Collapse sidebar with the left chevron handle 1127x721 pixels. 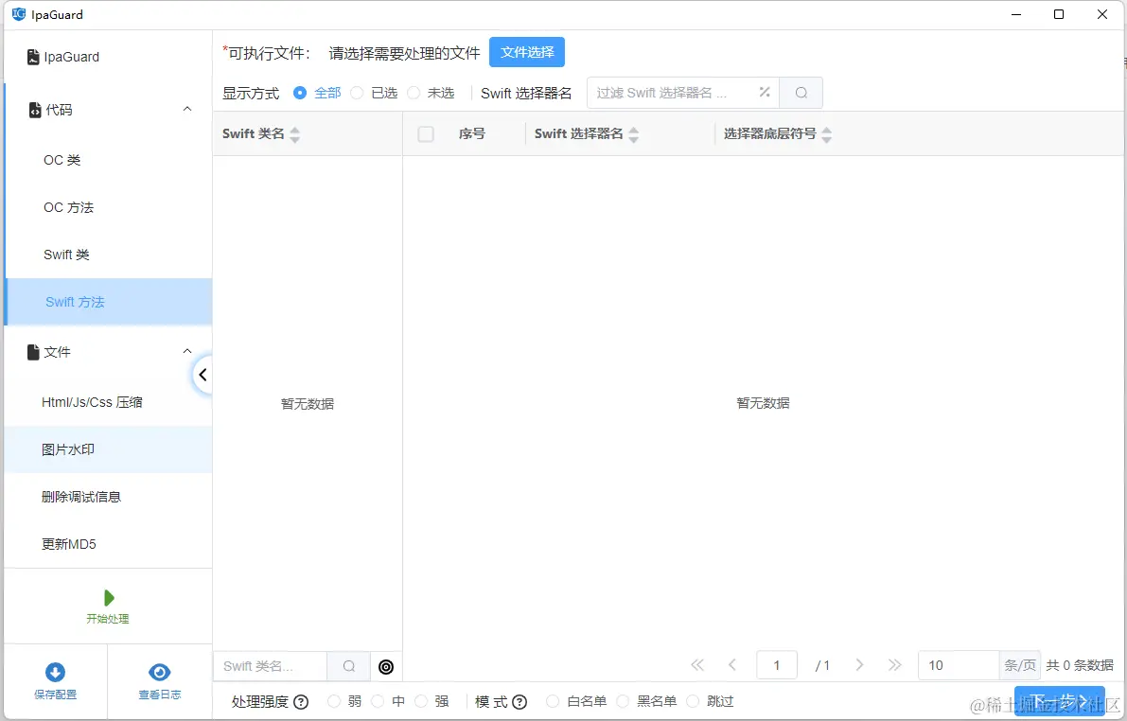(203, 375)
